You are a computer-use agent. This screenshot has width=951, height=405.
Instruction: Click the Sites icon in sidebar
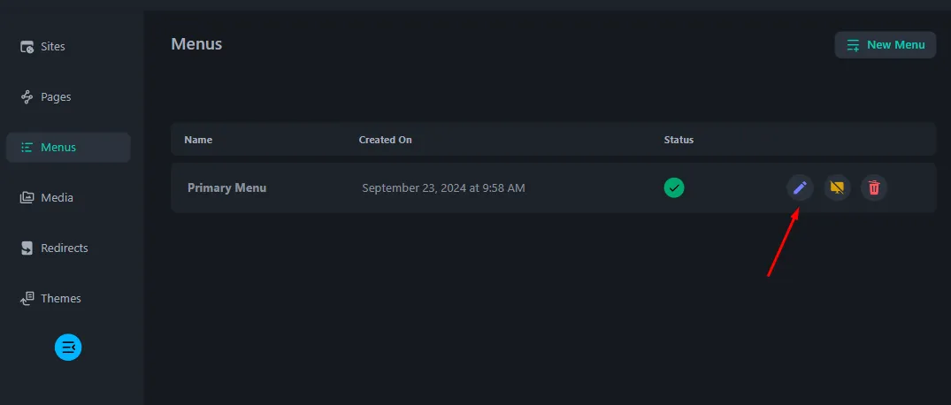pyautogui.click(x=27, y=47)
